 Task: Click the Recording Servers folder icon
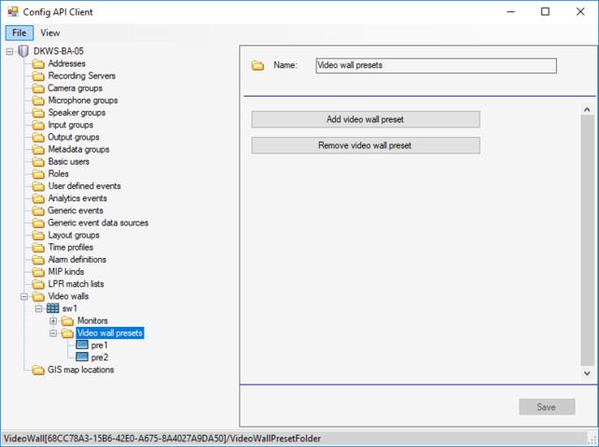coord(38,76)
